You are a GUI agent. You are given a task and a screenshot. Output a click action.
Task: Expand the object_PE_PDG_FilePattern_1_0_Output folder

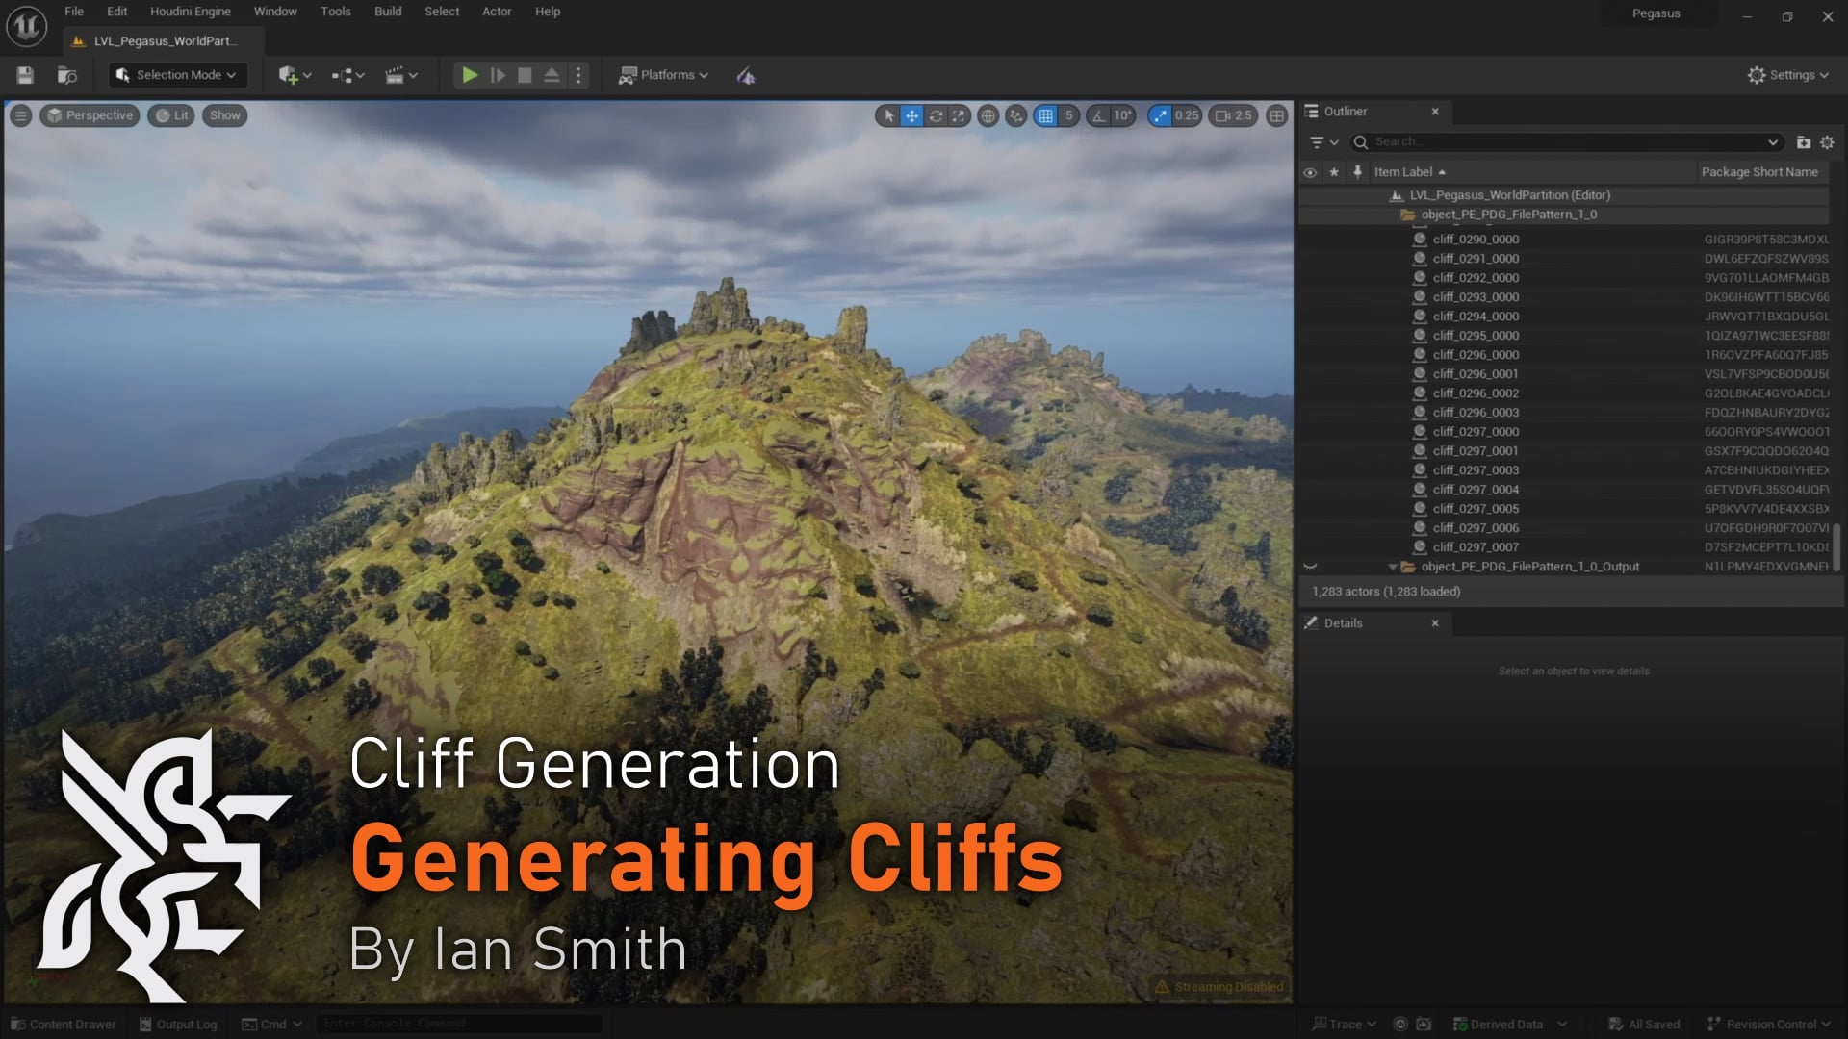click(1393, 566)
